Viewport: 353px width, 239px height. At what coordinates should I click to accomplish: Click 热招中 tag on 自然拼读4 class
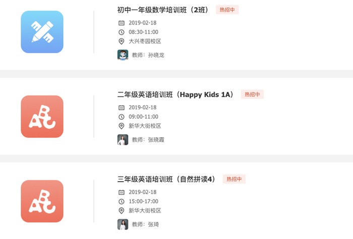(234, 179)
